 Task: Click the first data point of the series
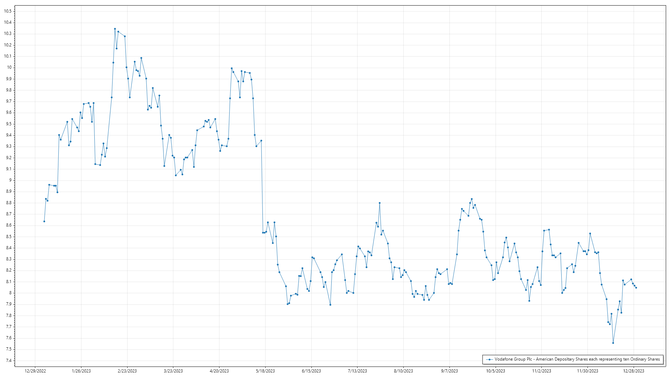coord(44,221)
